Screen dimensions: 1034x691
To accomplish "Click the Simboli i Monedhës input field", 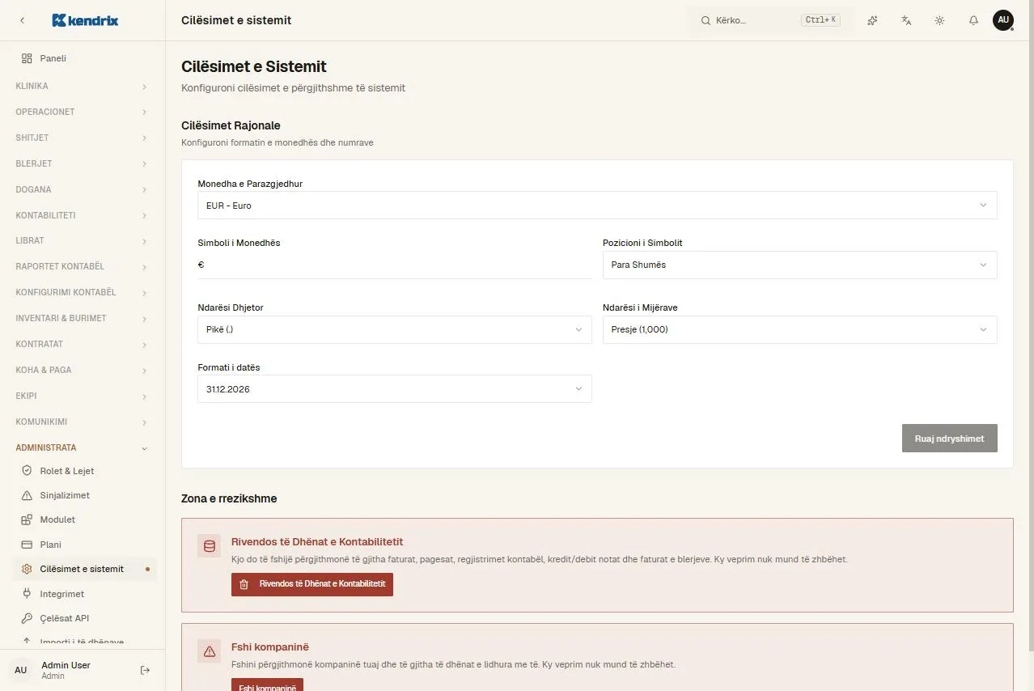I will (395, 265).
